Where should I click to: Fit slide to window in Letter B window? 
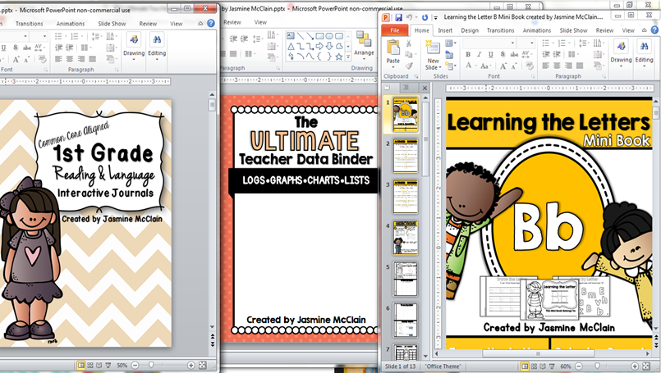[646, 366]
